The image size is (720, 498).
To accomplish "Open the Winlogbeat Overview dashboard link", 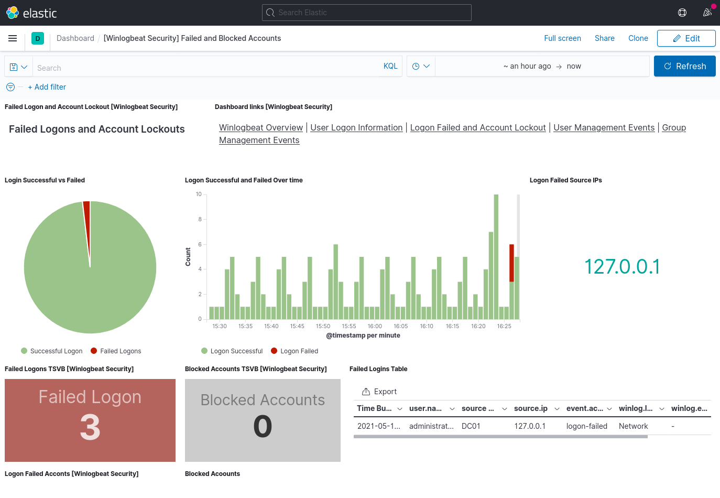I will coord(261,127).
